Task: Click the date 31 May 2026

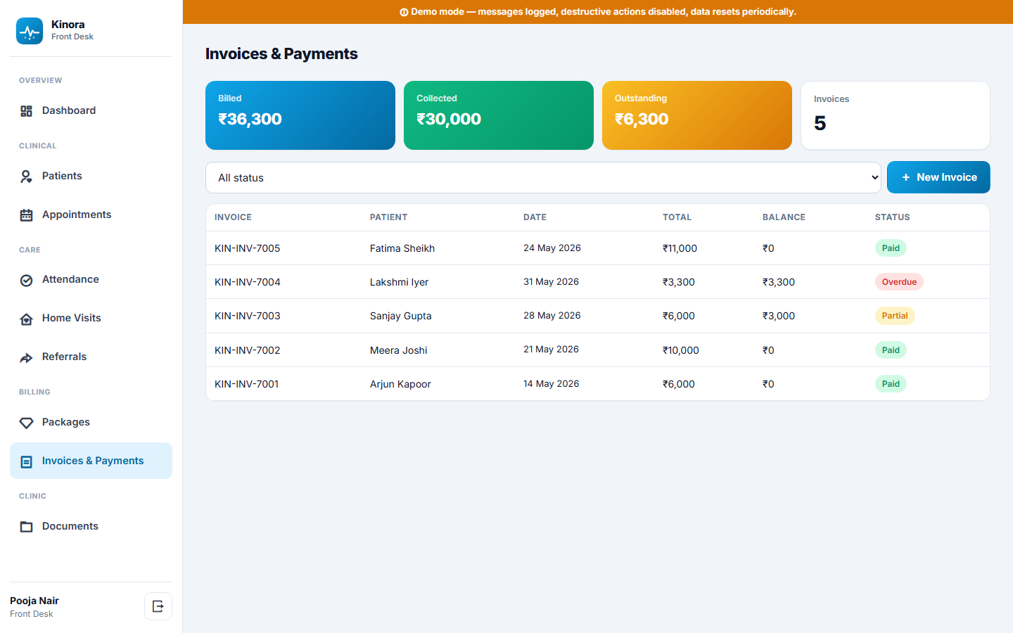Action: (551, 282)
